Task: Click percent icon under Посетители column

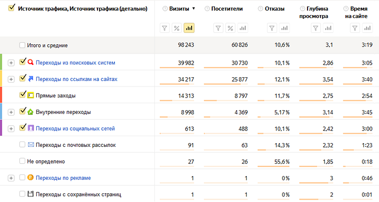Action: [x=230, y=28]
